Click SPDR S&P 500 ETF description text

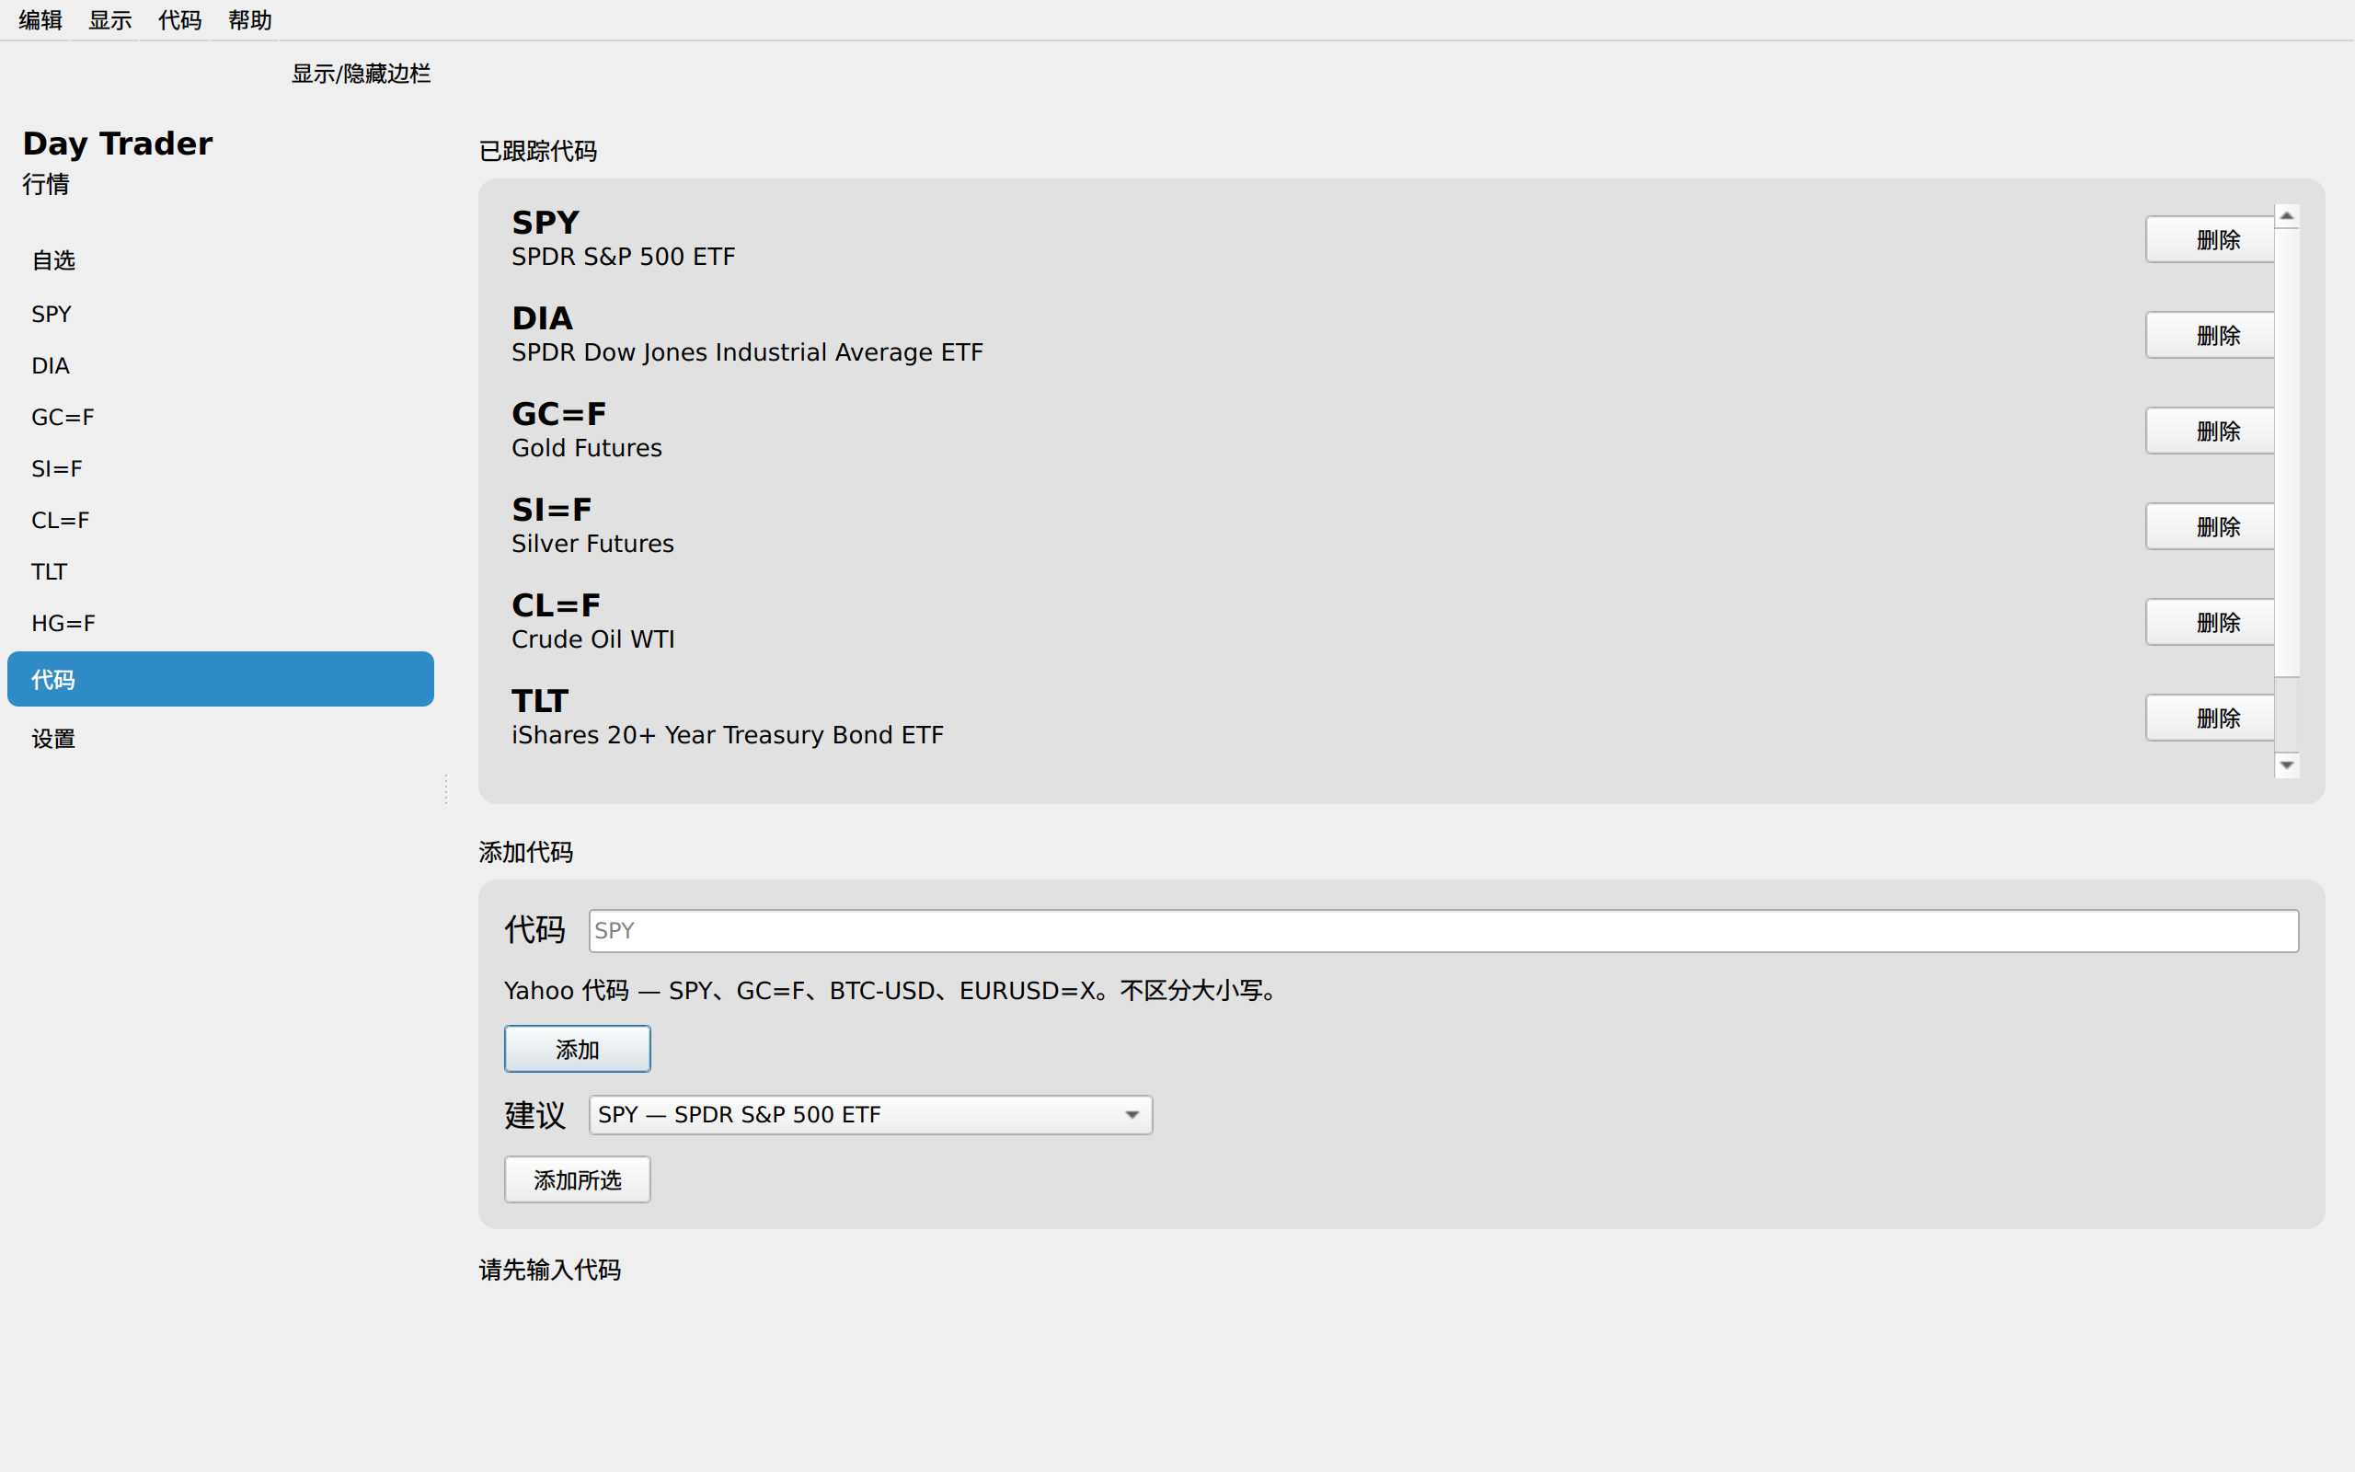623,257
